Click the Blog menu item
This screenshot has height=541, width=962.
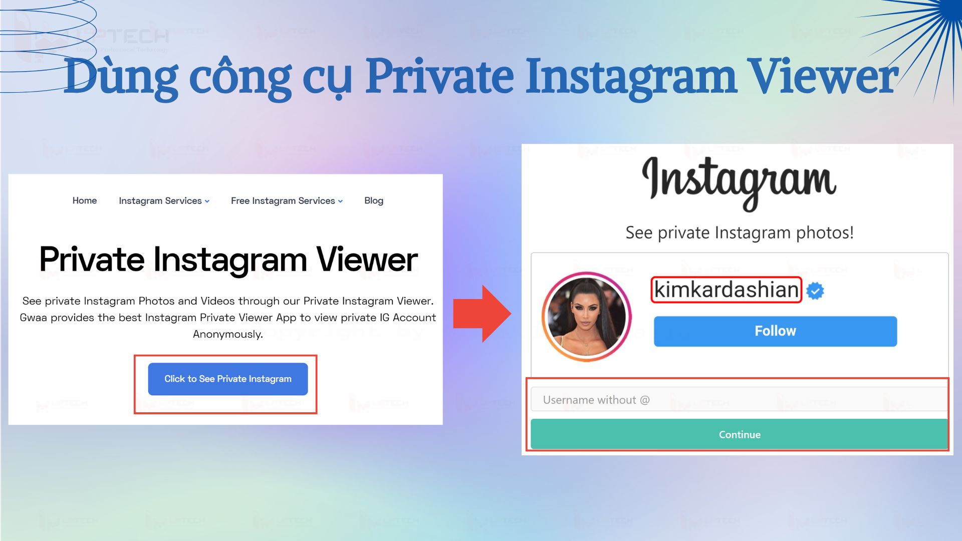pos(373,201)
